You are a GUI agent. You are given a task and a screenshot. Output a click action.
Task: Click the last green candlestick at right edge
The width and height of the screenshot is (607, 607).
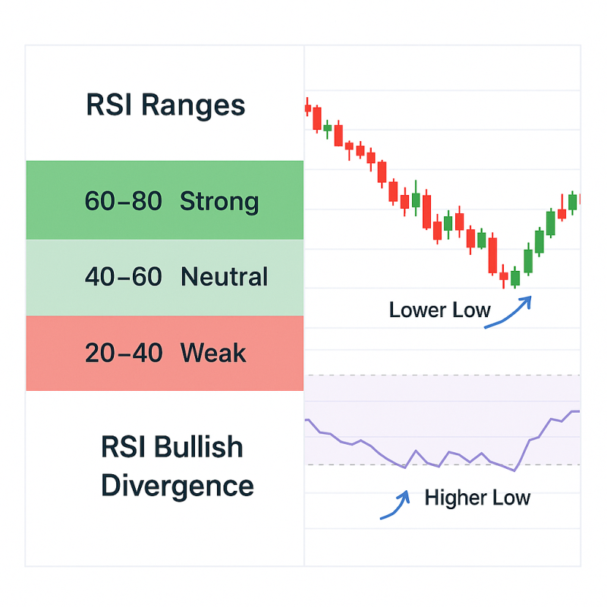coord(573,202)
